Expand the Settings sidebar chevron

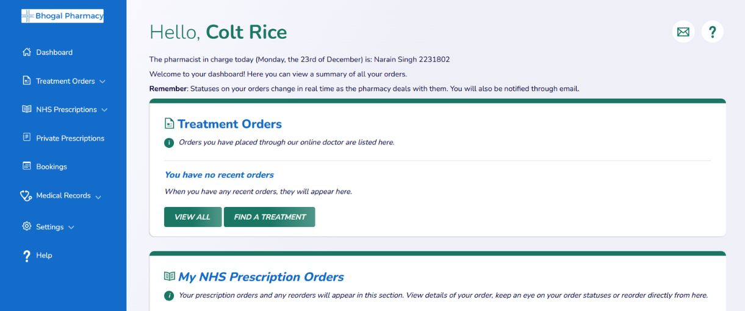click(x=71, y=228)
